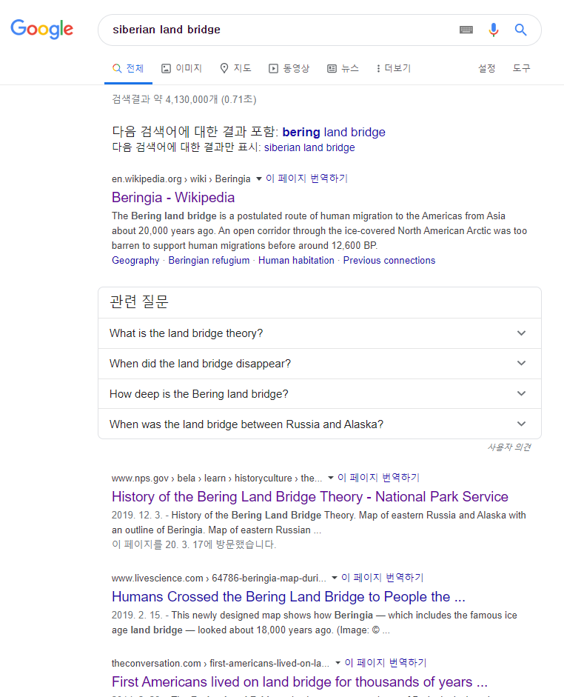Switch to the 뉴스 (News) tab
Viewport: 564px width, 697px height.
(x=343, y=68)
